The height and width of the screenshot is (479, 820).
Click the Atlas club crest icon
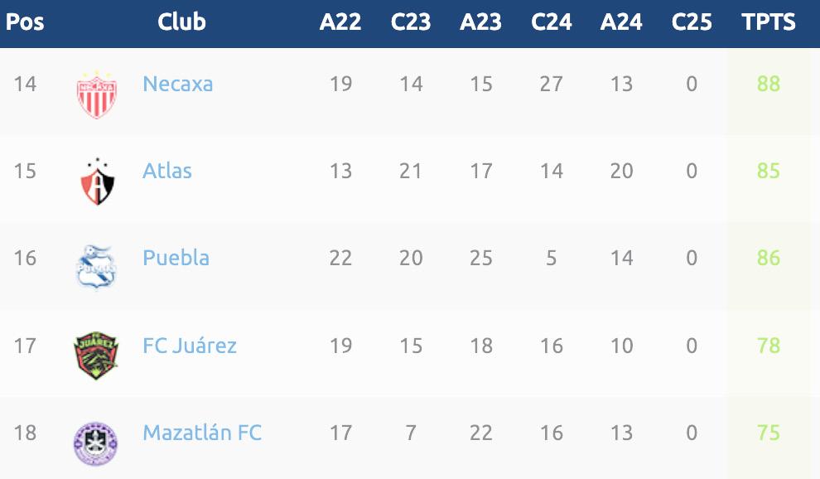[96, 181]
